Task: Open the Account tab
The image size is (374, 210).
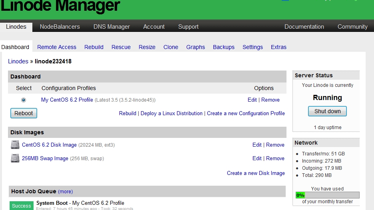Action: coord(154,27)
